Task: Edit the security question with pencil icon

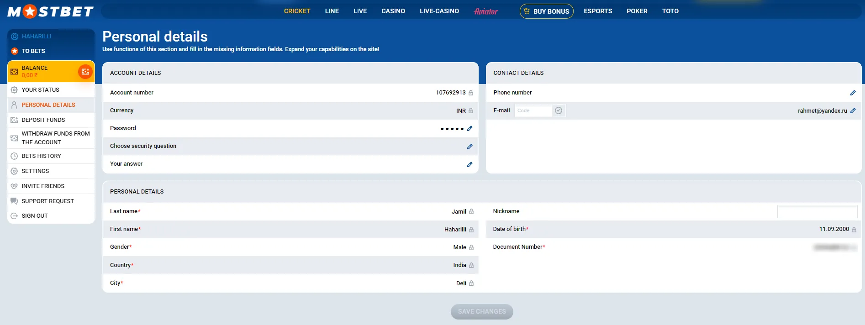Action: (x=469, y=147)
